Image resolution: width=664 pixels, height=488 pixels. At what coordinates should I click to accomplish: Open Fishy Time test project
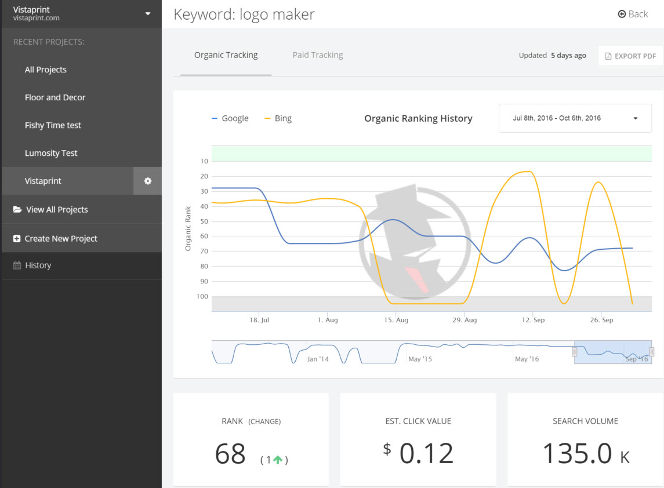point(53,125)
